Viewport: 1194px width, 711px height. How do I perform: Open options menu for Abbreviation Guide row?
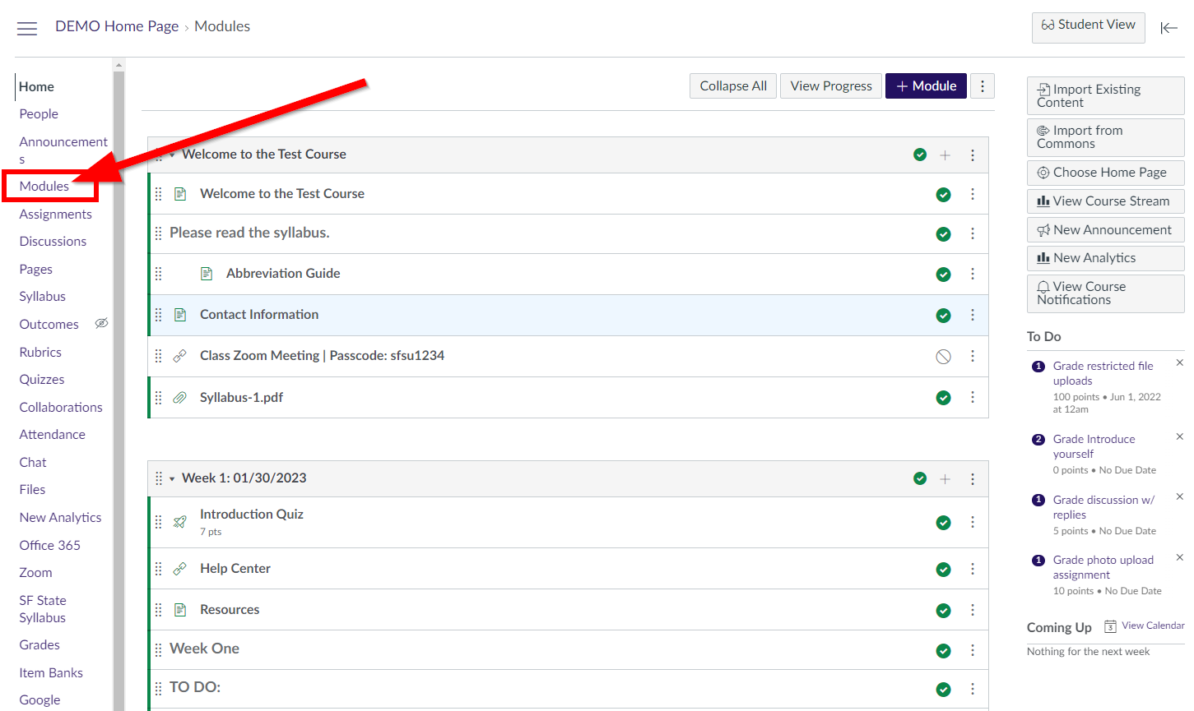tap(972, 274)
